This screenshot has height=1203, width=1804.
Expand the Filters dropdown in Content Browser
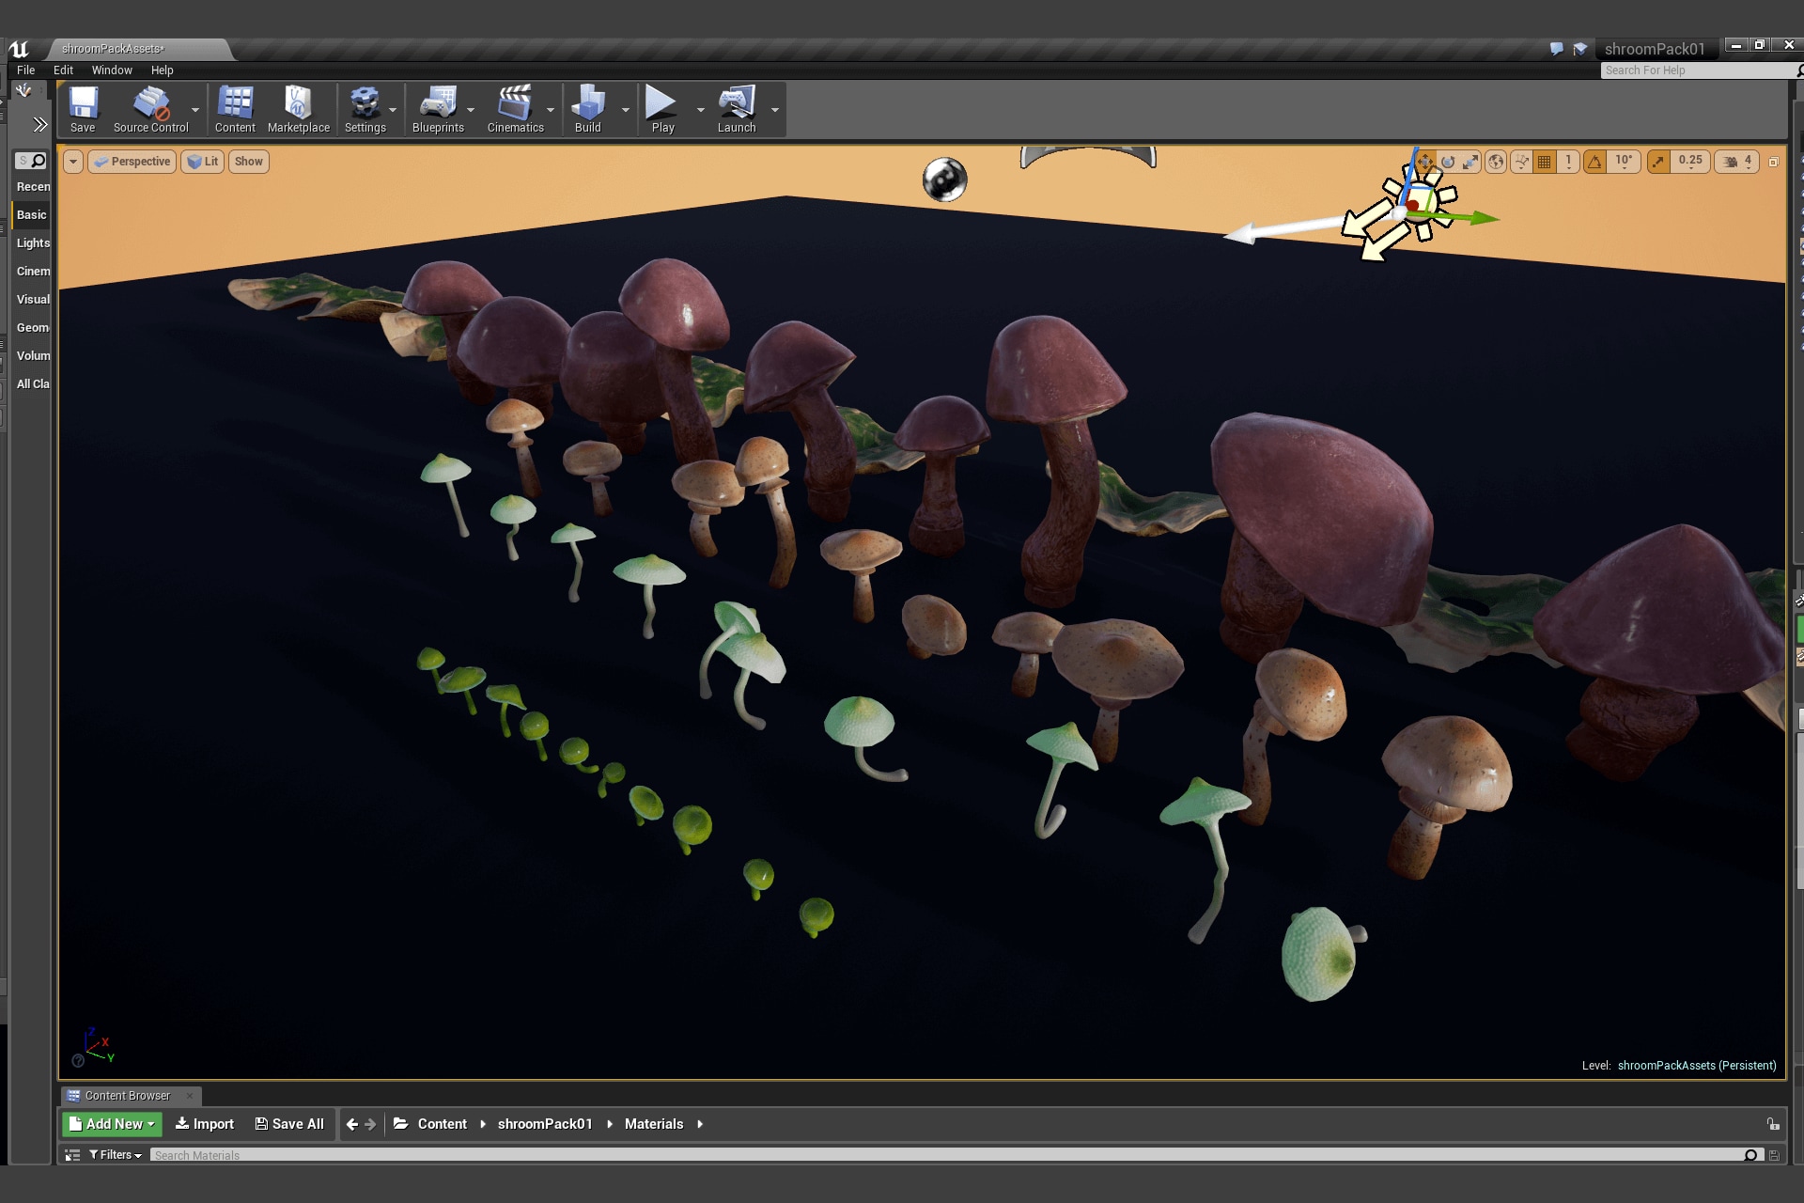(x=116, y=1155)
